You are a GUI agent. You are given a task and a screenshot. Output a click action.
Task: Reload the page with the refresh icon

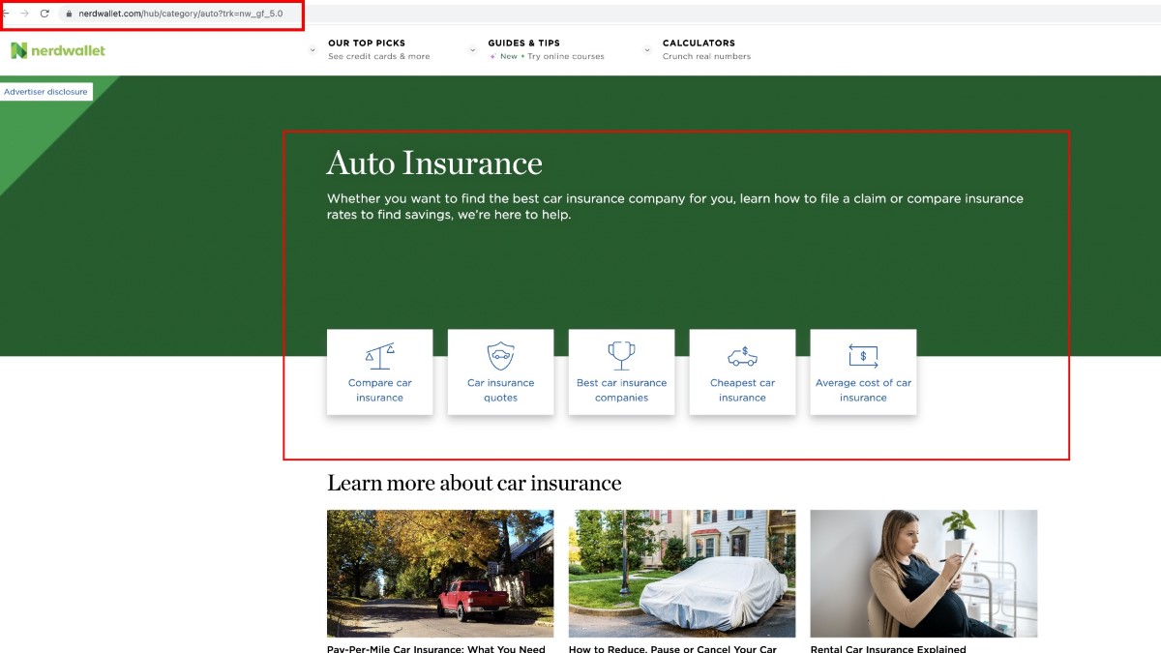45,14
